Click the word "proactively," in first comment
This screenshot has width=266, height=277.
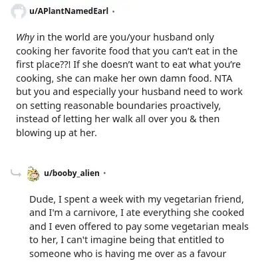point(196,106)
